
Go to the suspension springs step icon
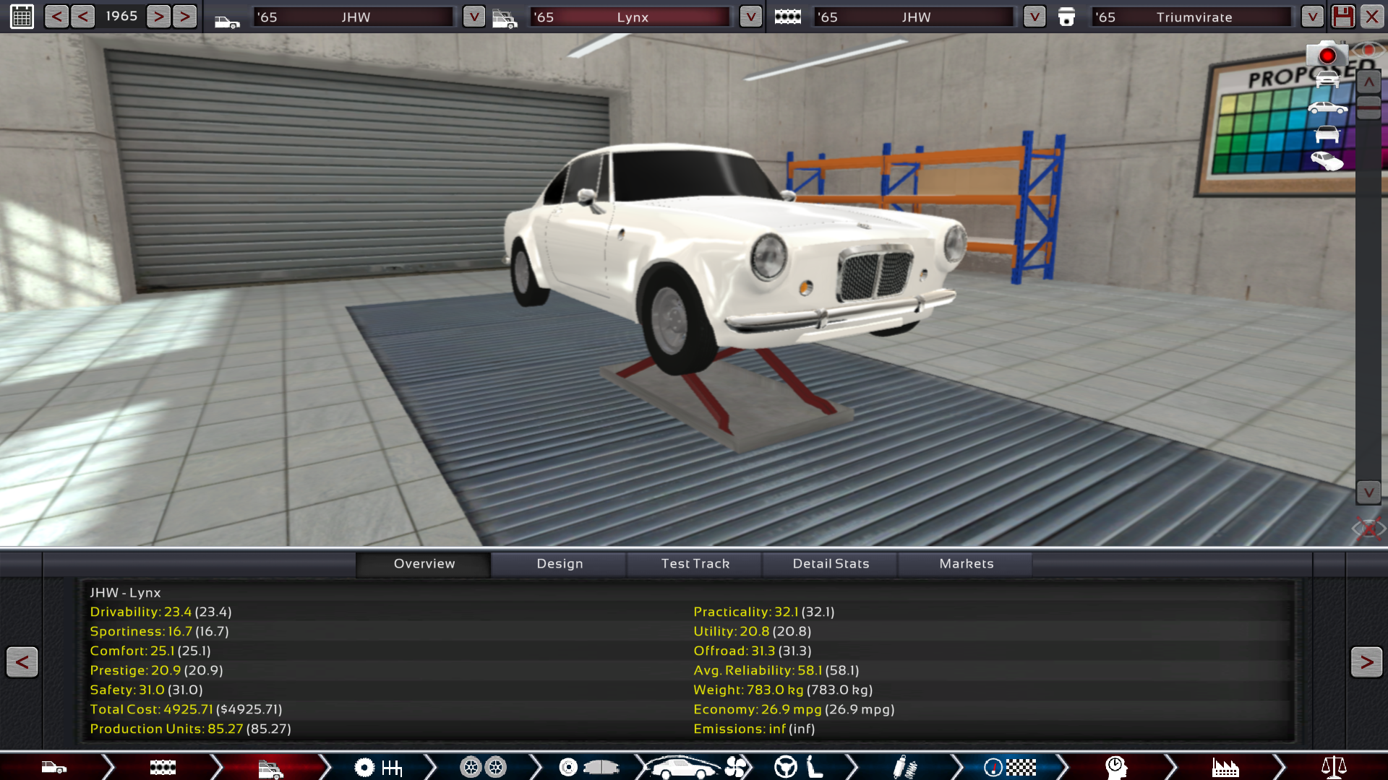[x=904, y=767]
